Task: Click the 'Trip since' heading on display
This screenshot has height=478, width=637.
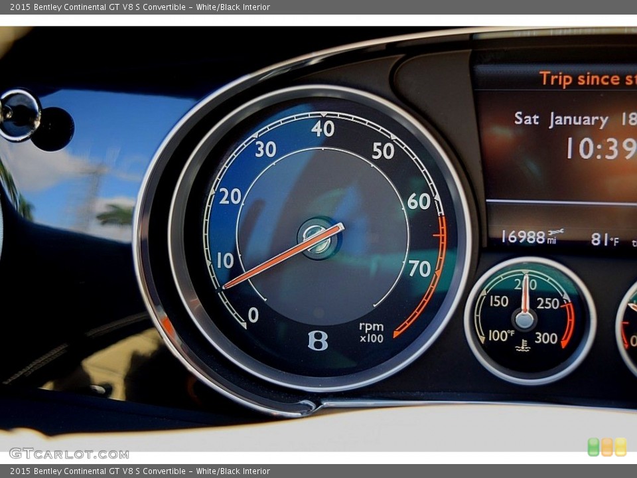Action: (x=588, y=78)
